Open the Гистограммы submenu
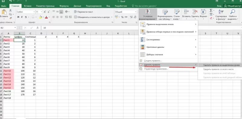This screenshot has height=119, width=242. [168, 40]
